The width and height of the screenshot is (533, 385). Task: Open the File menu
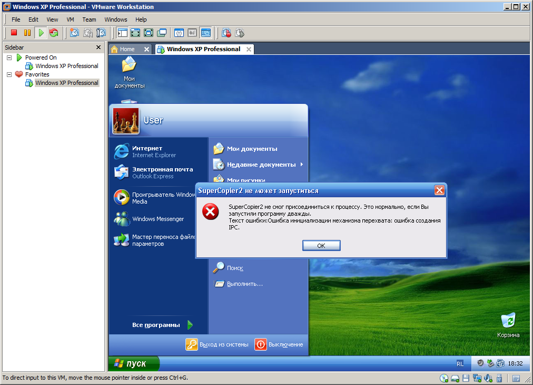tap(16, 20)
